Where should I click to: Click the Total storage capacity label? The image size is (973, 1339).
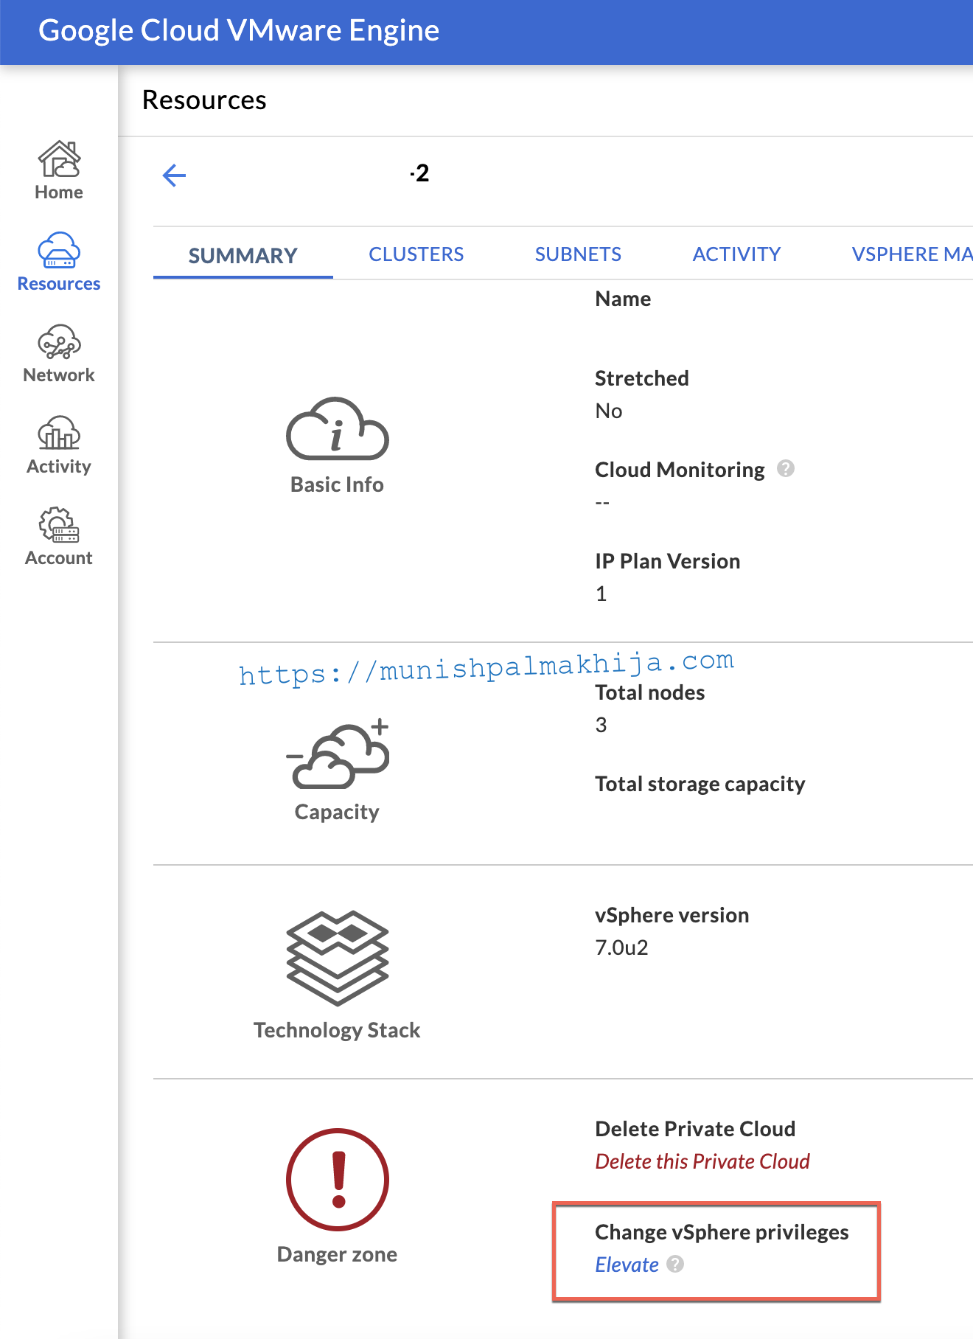700,784
